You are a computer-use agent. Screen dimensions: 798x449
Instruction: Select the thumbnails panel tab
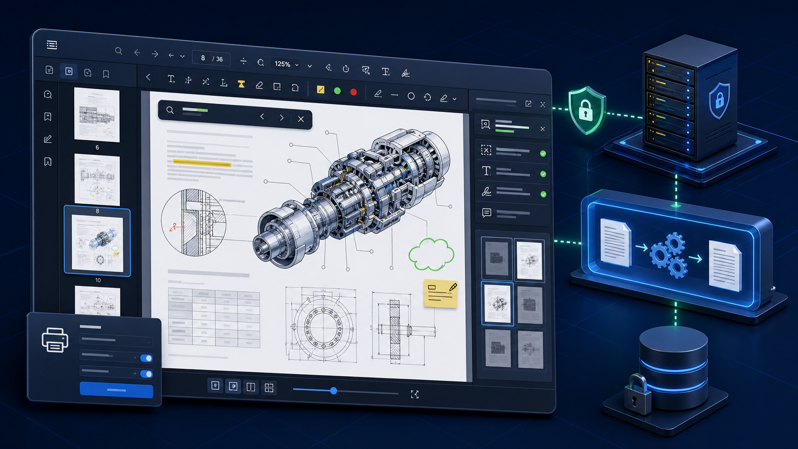69,72
